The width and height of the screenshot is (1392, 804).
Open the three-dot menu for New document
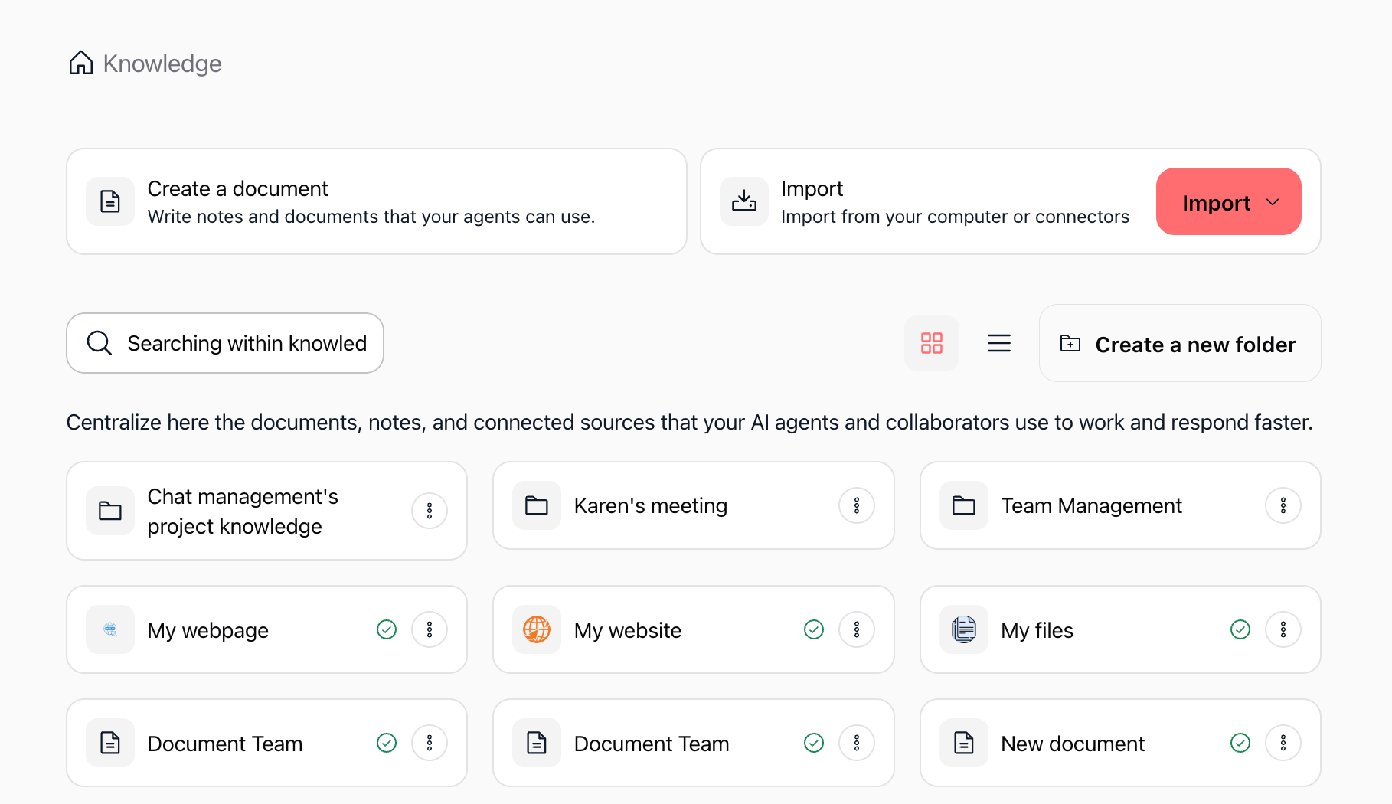coord(1283,743)
